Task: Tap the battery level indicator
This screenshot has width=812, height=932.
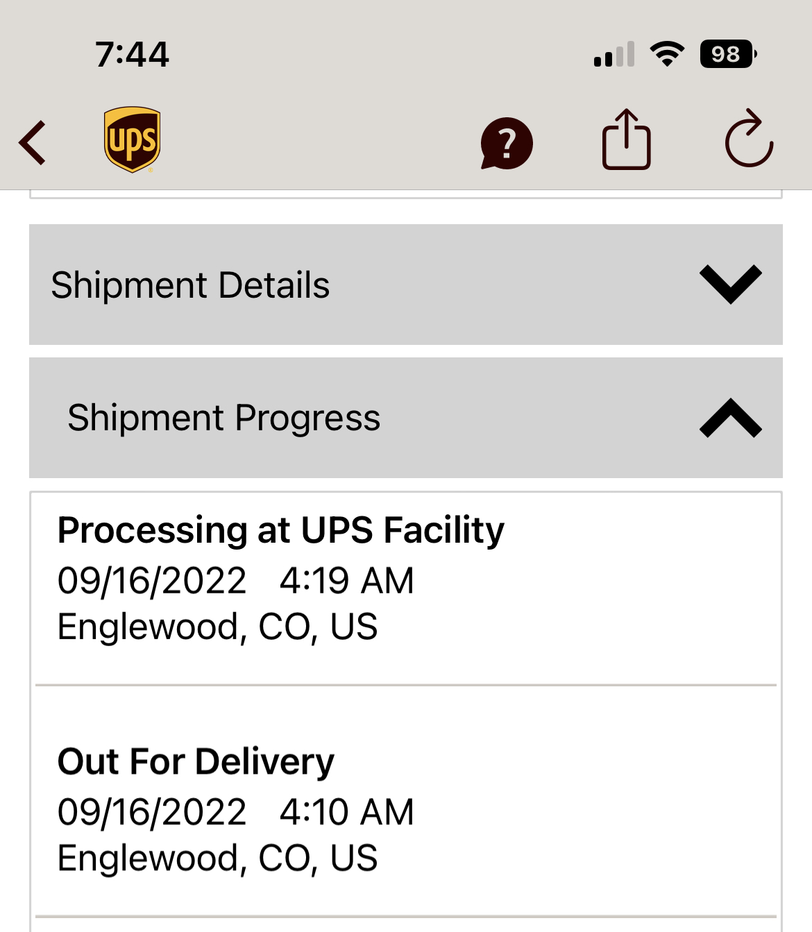Action: 727,54
